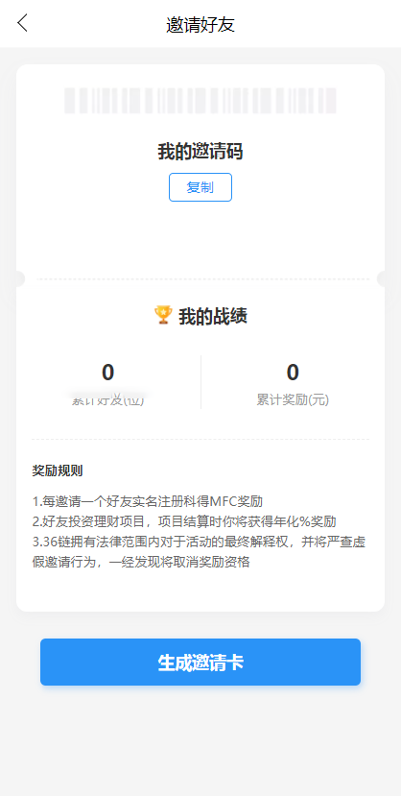The height and width of the screenshot is (796, 401).
Task: Click the 奖励规则 heading
Action: [x=58, y=470]
